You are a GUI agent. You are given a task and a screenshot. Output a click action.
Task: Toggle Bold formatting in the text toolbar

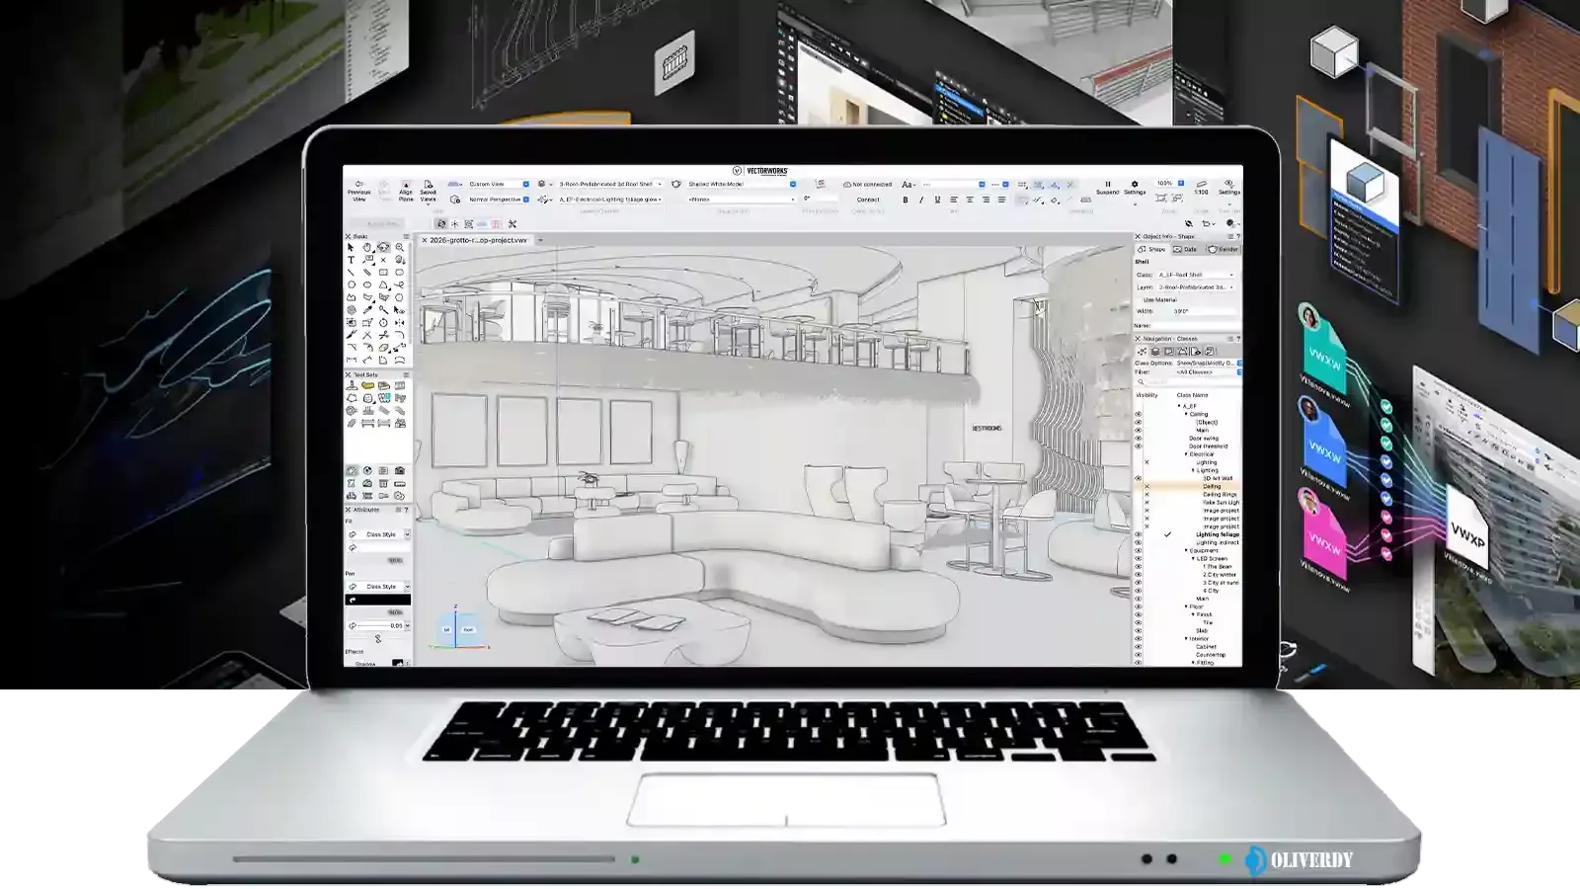click(x=906, y=199)
